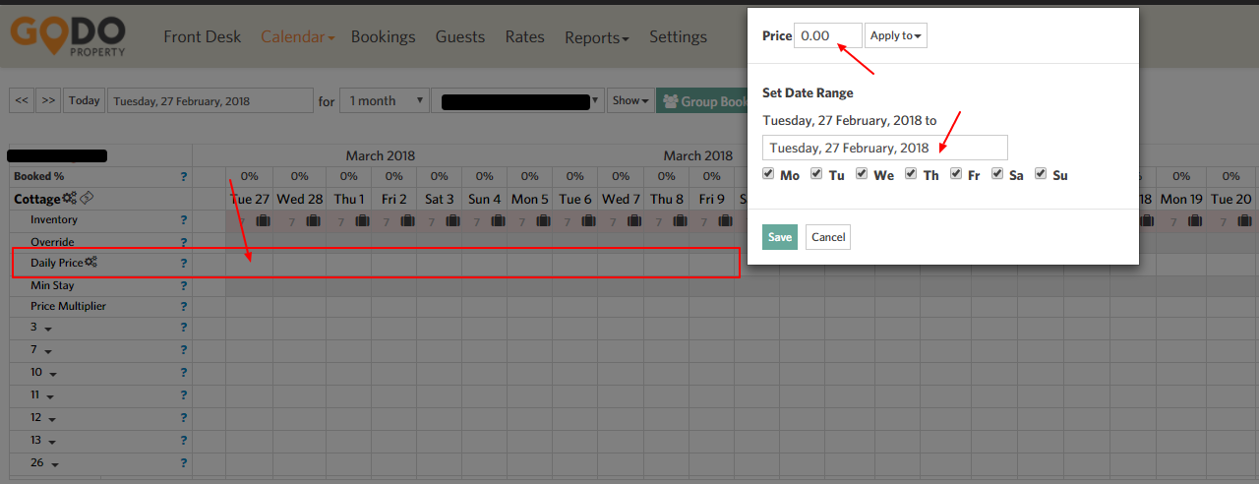Click the Thu 1 inventory suitcase icon
The image size is (1259, 484).
(x=362, y=221)
